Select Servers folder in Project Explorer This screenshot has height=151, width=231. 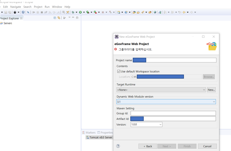(6, 23)
